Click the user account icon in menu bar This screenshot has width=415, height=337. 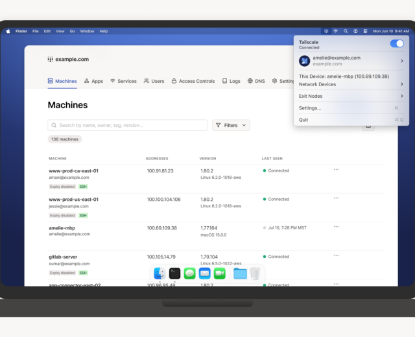[355, 31]
